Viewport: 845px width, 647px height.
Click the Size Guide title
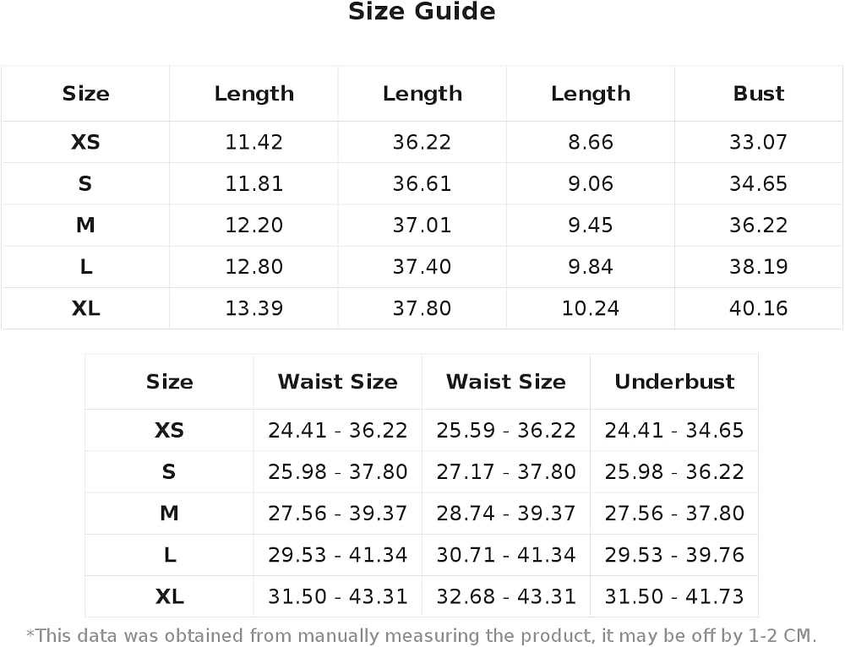coord(422,11)
